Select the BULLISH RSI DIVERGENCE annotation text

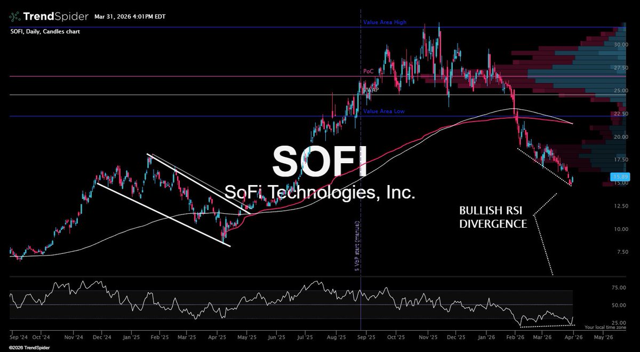pyautogui.click(x=493, y=217)
